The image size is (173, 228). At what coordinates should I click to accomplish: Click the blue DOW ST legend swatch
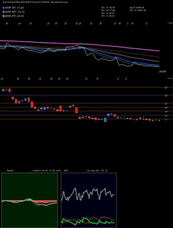(x=3, y=8)
